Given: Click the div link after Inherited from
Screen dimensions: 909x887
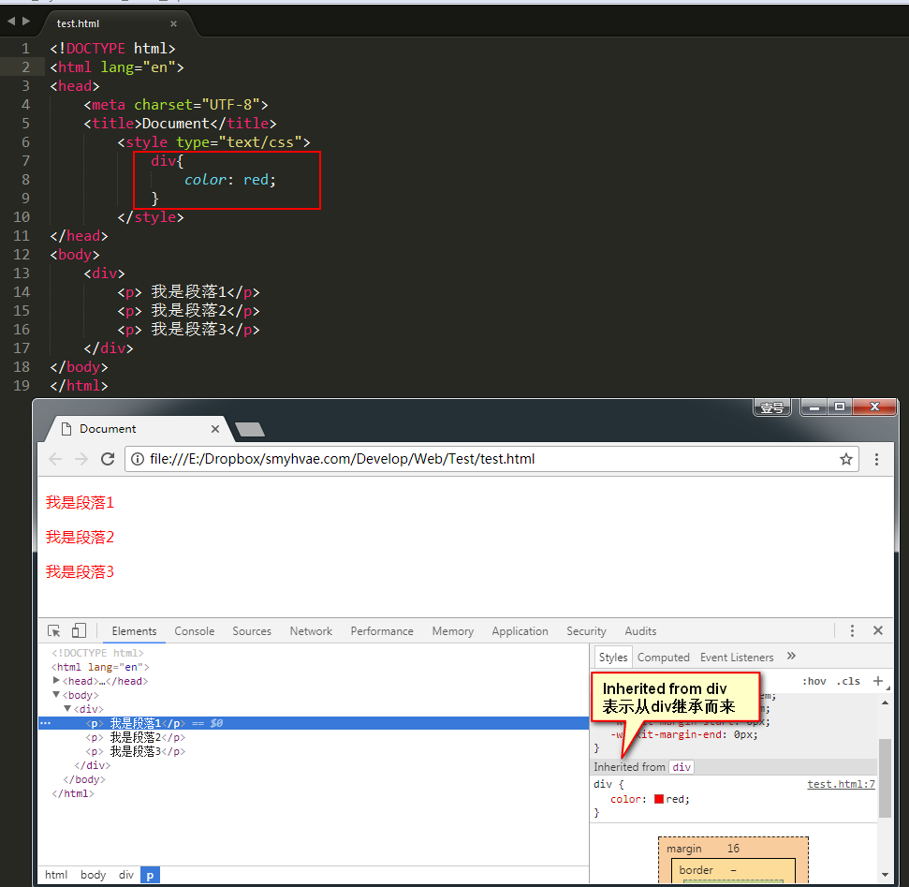Looking at the screenshot, I should point(682,767).
